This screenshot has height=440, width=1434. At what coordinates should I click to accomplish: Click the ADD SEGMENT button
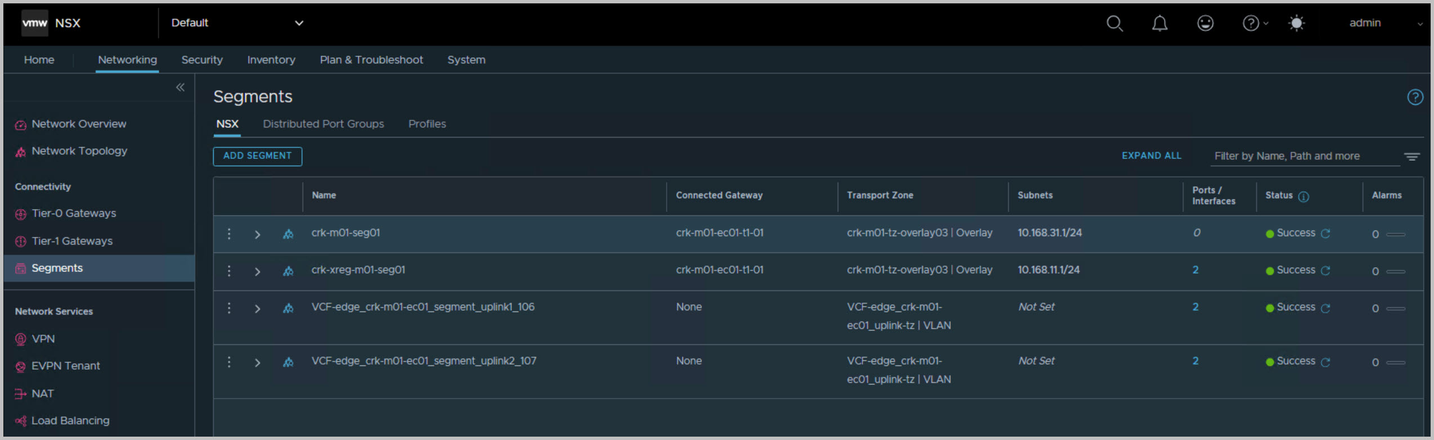click(257, 156)
